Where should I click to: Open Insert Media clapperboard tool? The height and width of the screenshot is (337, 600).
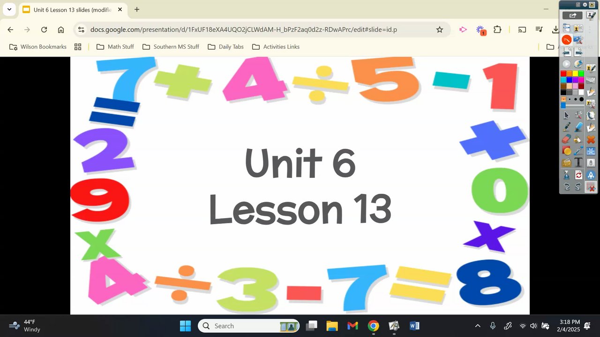click(567, 162)
